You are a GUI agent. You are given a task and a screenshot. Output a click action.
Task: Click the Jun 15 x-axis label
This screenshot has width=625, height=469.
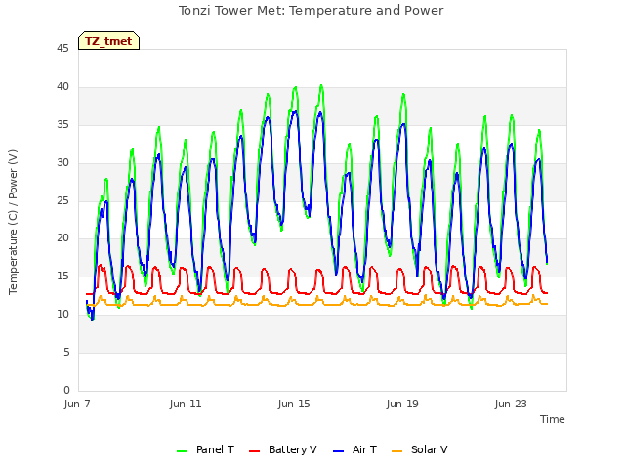coord(294,404)
